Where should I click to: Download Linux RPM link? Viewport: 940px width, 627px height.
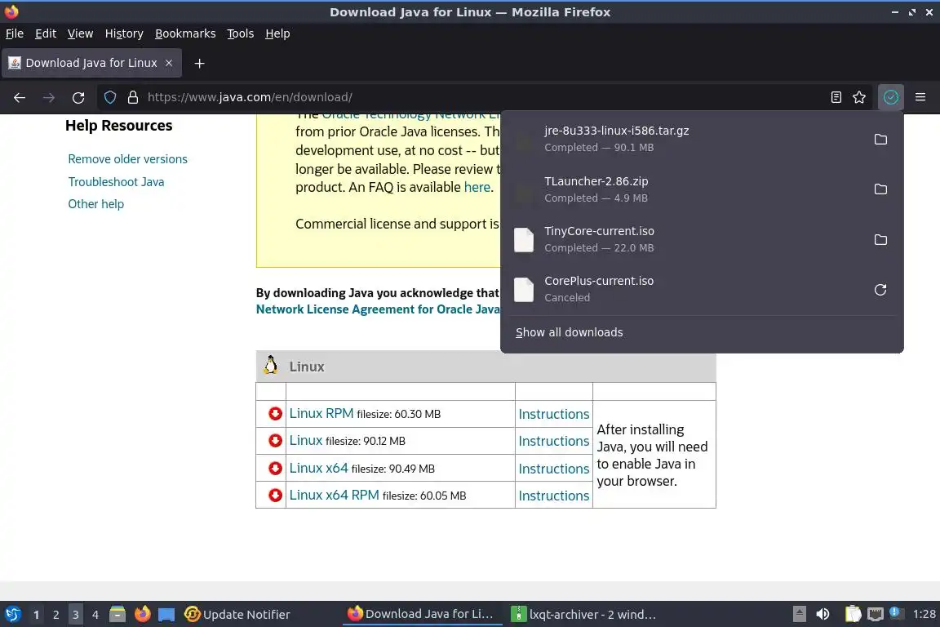pos(321,413)
